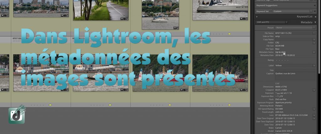The image size is (321, 134).
Task: Click keyword badge on the Quebec skyline thumbnail
Action: (62, 16)
